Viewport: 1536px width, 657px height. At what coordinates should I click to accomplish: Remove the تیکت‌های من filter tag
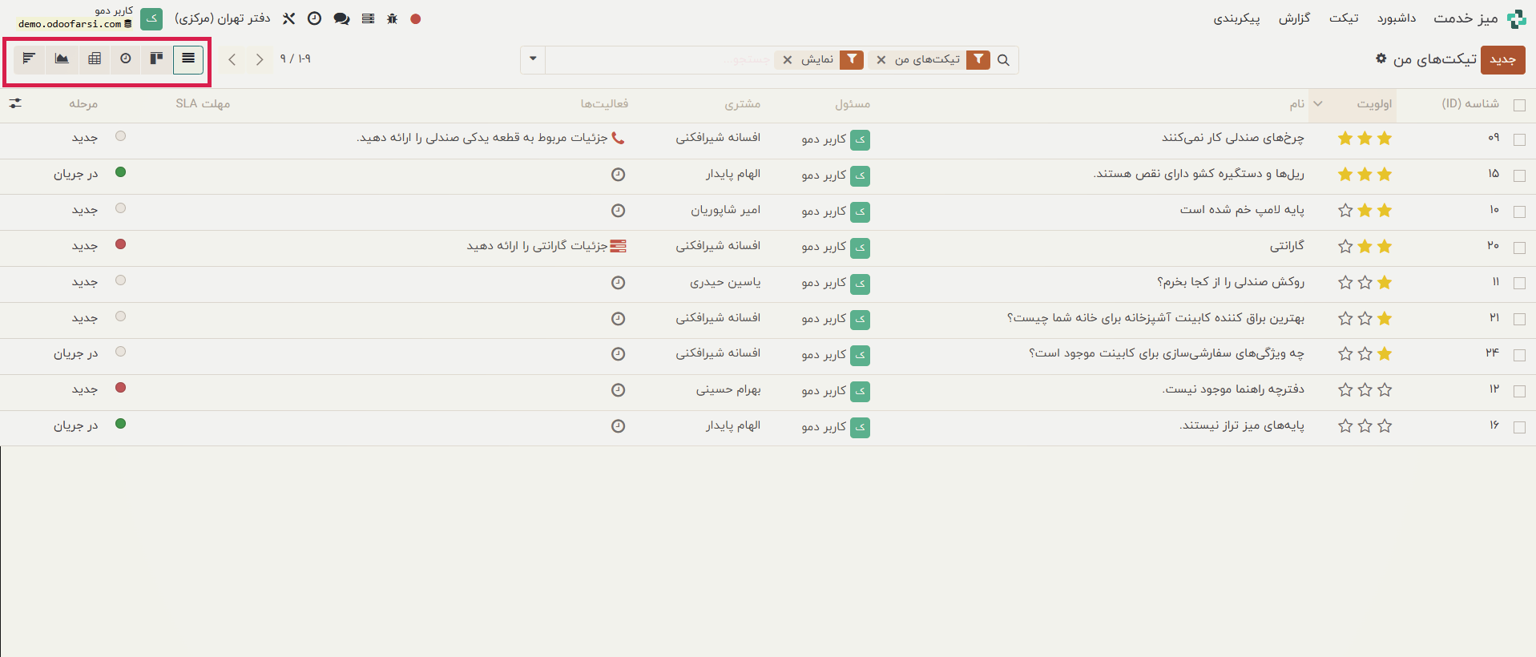pos(881,60)
